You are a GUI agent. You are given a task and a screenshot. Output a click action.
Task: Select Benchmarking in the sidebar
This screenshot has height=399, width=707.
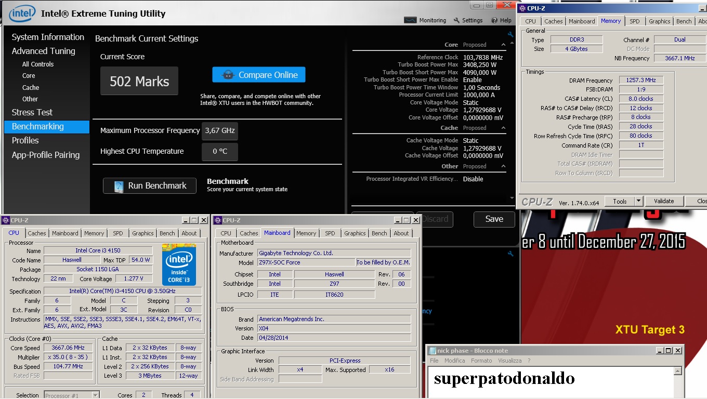[47, 127]
